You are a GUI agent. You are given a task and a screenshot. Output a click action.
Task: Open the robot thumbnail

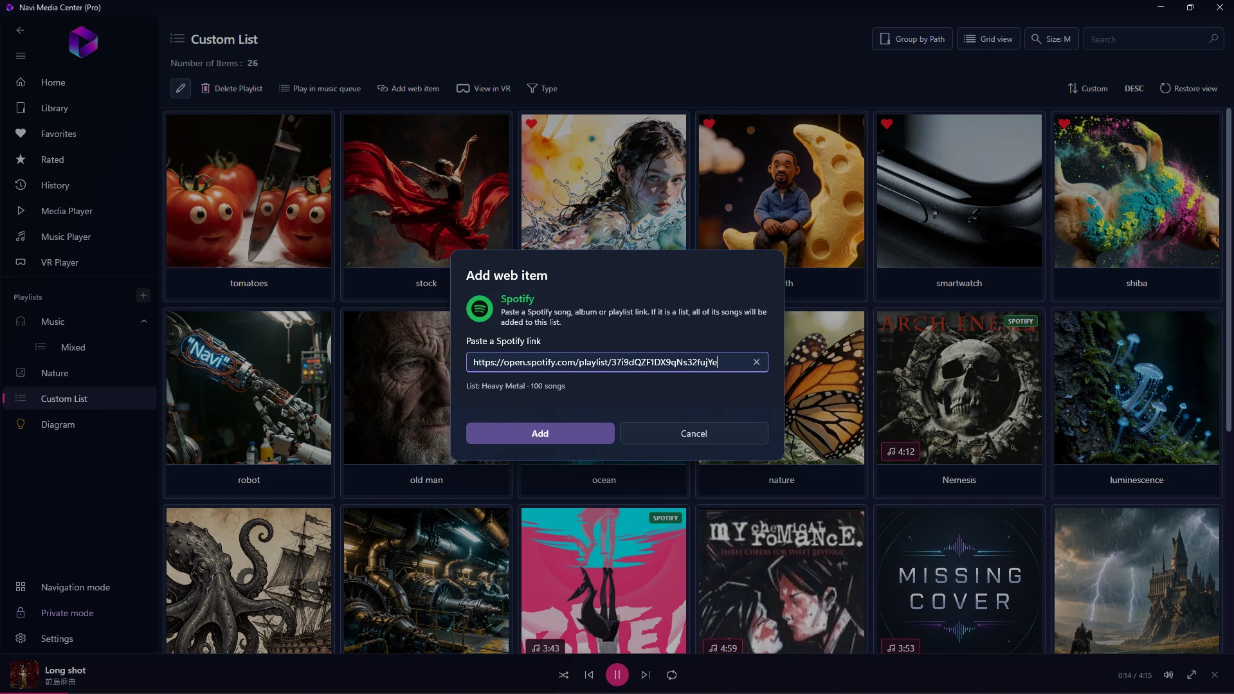(249, 388)
